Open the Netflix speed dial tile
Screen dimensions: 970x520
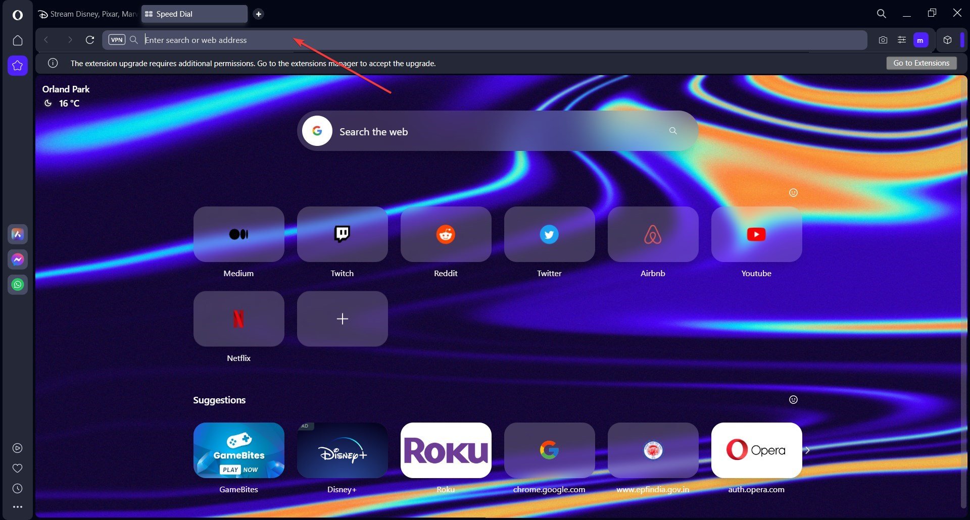tap(239, 319)
